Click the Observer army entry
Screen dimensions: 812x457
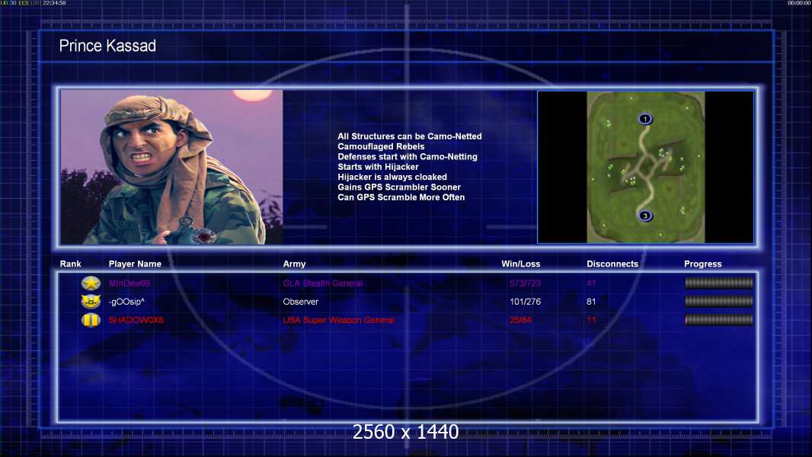[x=300, y=302]
